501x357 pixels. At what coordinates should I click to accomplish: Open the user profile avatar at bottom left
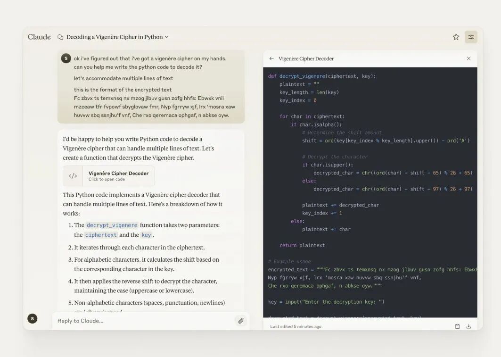[x=32, y=319]
